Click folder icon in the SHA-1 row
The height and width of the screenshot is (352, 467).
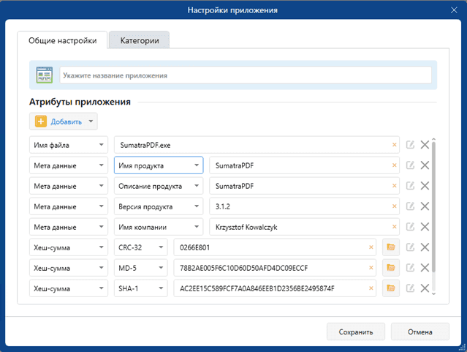coord(390,288)
